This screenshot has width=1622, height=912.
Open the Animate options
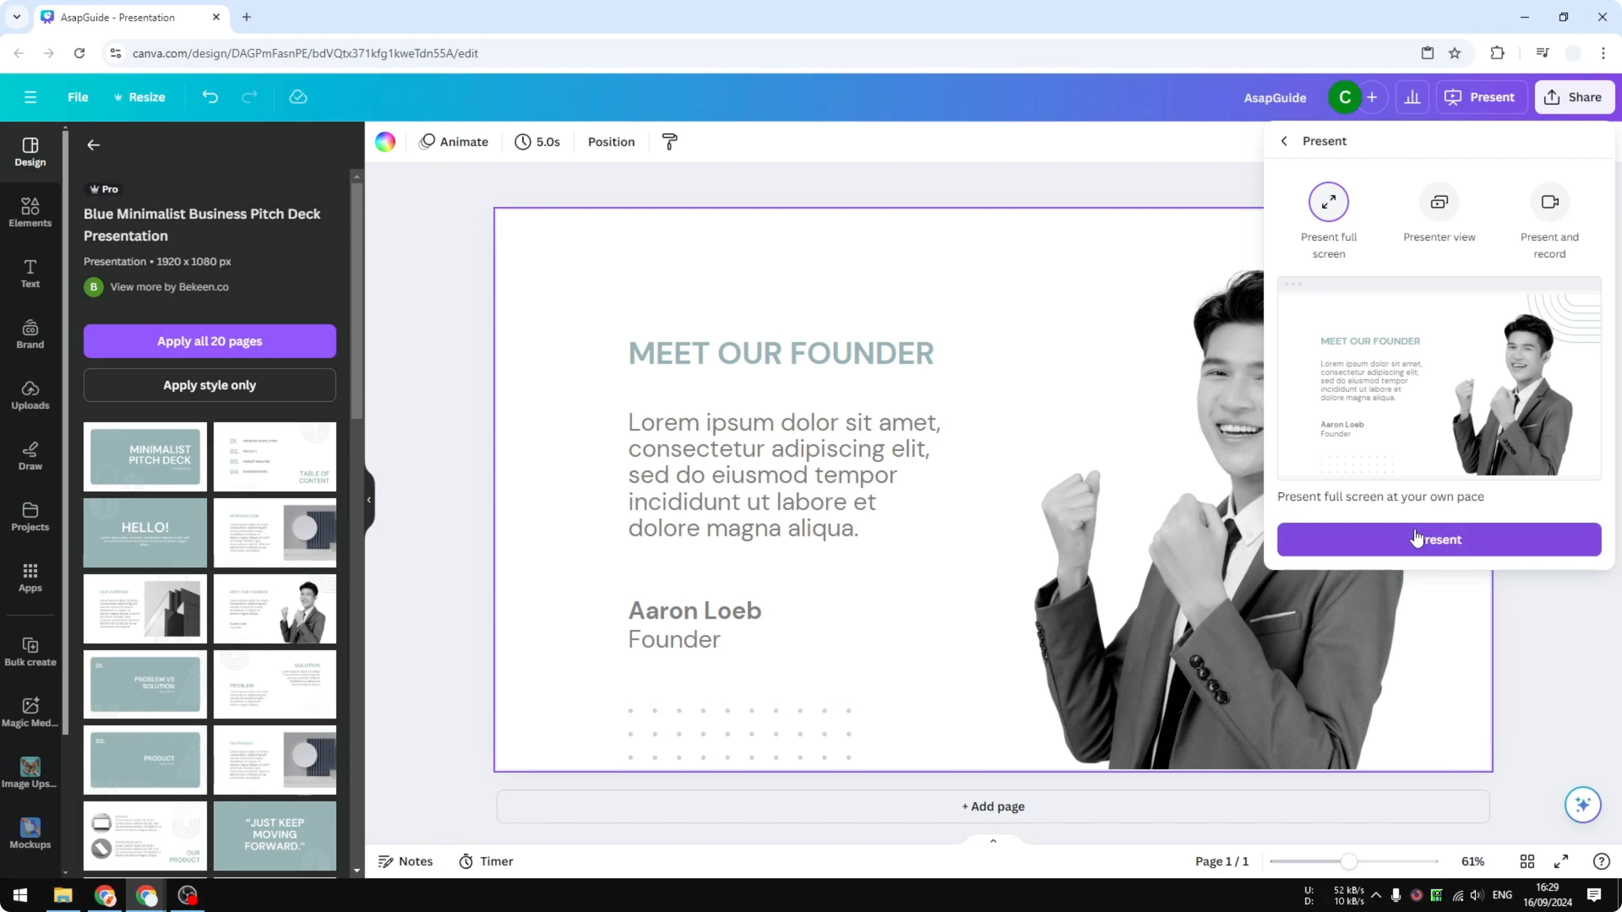click(454, 141)
